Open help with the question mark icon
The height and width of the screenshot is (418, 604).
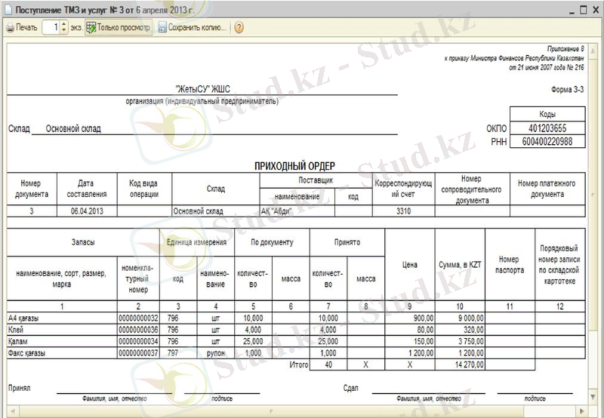click(239, 27)
